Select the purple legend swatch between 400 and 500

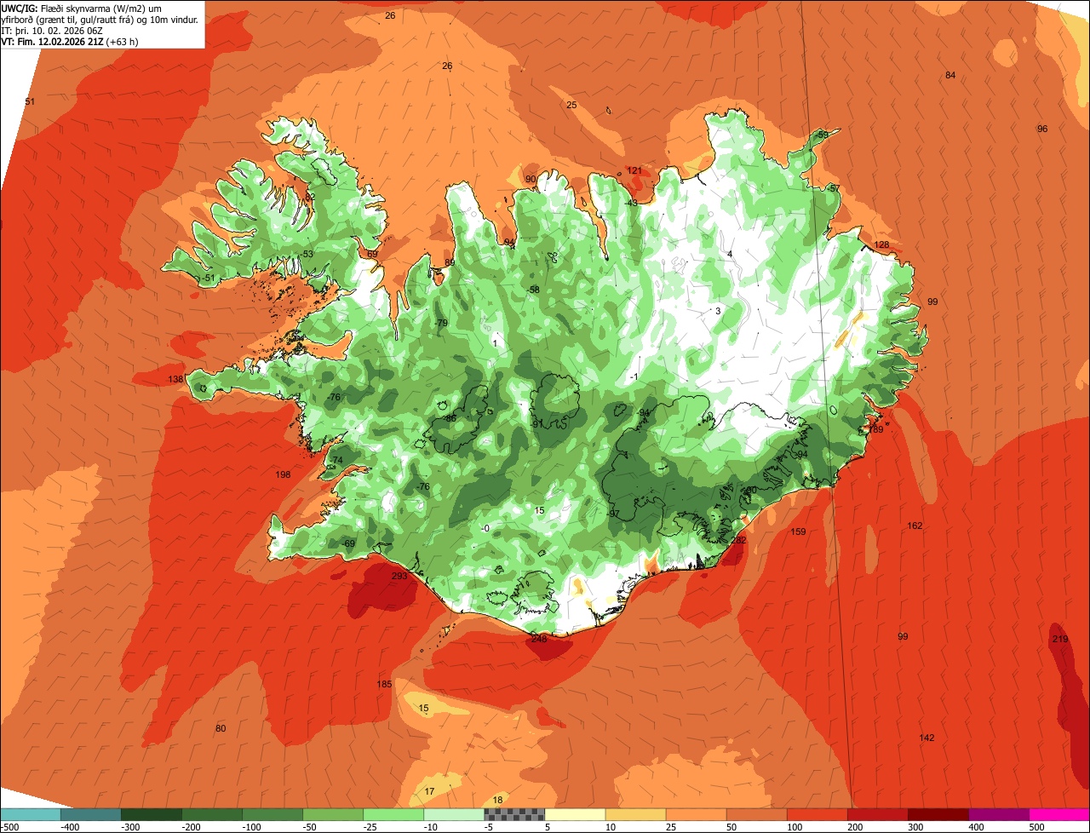pyautogui.click(x=1000, y=814)
